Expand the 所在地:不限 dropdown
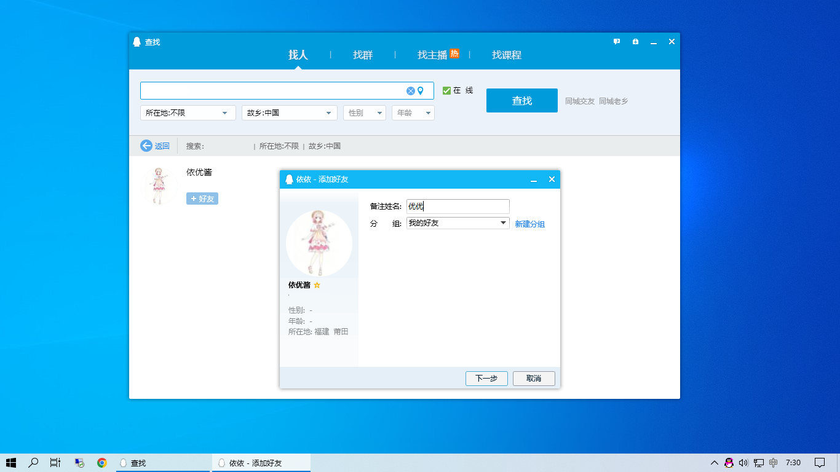Image resolution: width=840 pixels, height=472 pixels. tap(188, 113)
